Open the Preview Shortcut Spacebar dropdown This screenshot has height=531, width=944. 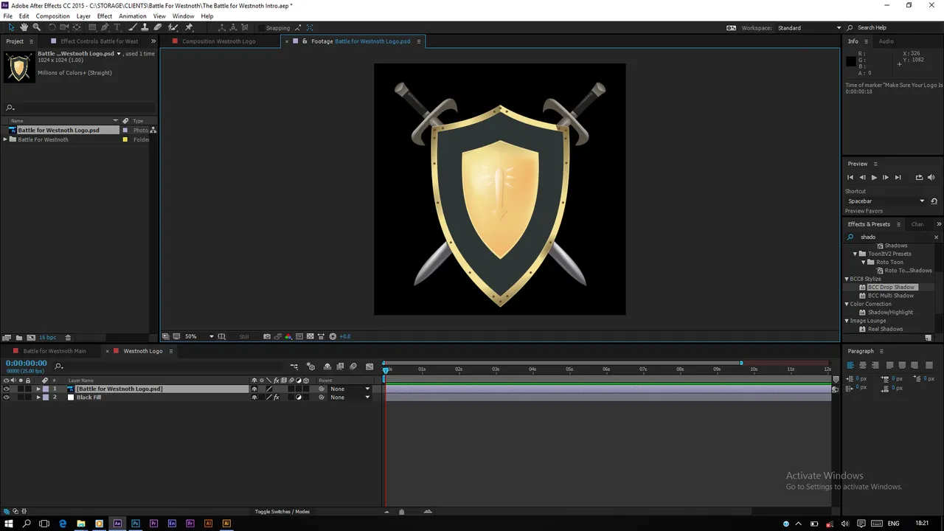(886, 201)
